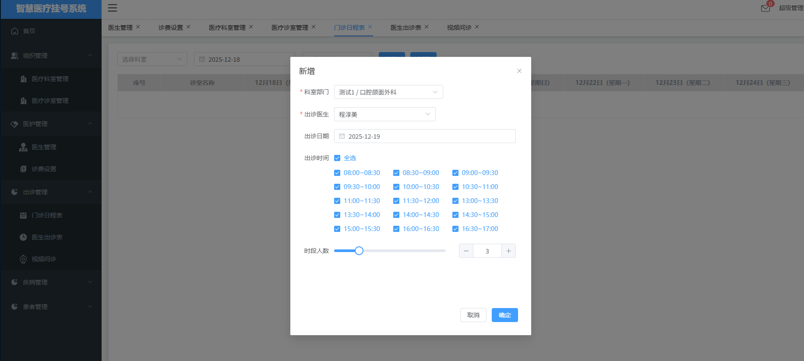This screenshot has height=361, width=804.
Task: Click the 医护管理 sidebar icon
Action: [x=14, y=124]
